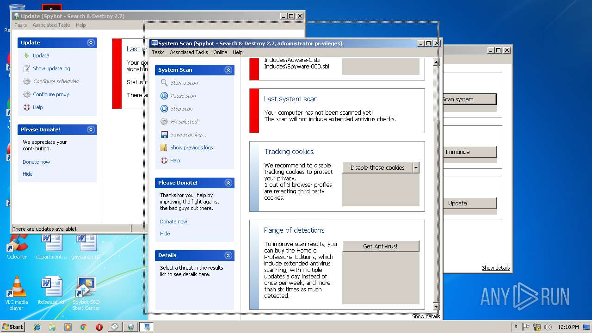592x333 pixels.
Task: Collapse the Update panel header
Action: click(x=91, y=43)
